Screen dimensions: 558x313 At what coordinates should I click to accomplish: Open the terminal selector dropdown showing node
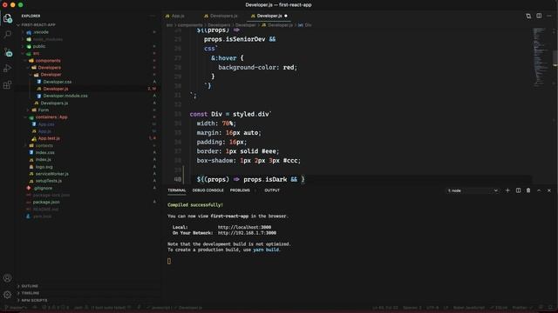tap(473, 190)
